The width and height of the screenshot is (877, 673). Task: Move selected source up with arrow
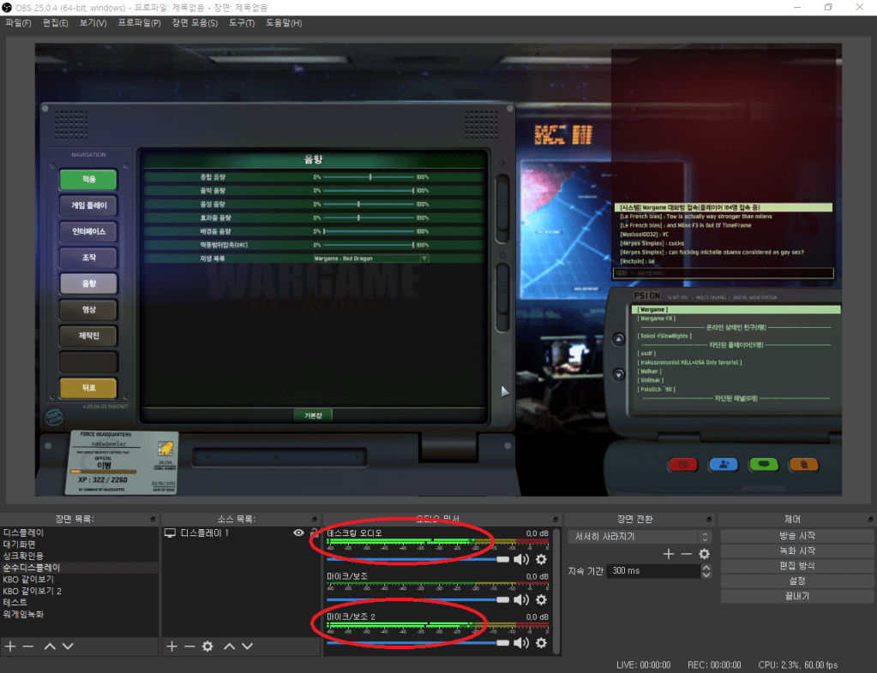click(x=229, y=646)
